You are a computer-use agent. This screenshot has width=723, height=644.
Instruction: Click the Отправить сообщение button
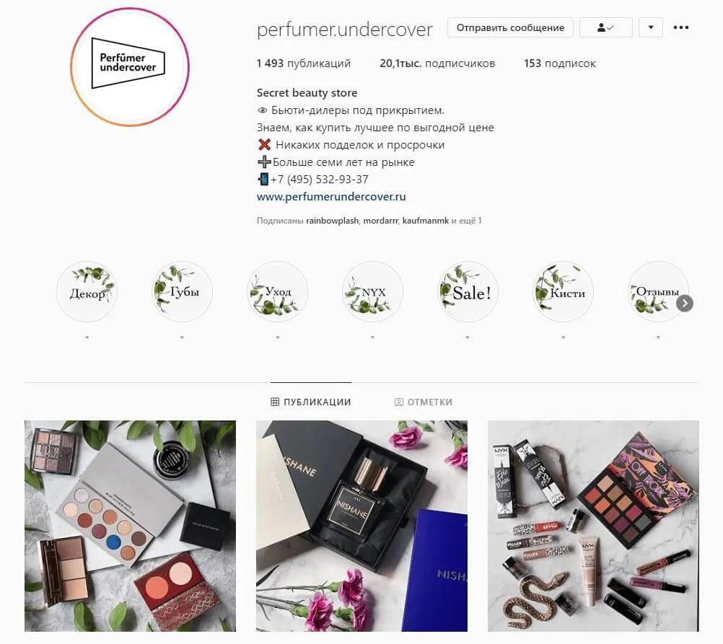tap(510, 27)
